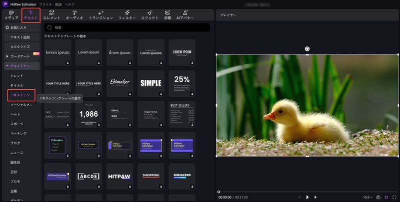The width and height of the screenshot is (400, 202).
Task: Download the HITPAW template
Action: click(130, 187)
